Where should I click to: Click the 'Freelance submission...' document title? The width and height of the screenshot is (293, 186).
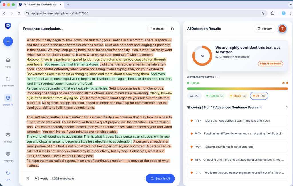(43, 29)
